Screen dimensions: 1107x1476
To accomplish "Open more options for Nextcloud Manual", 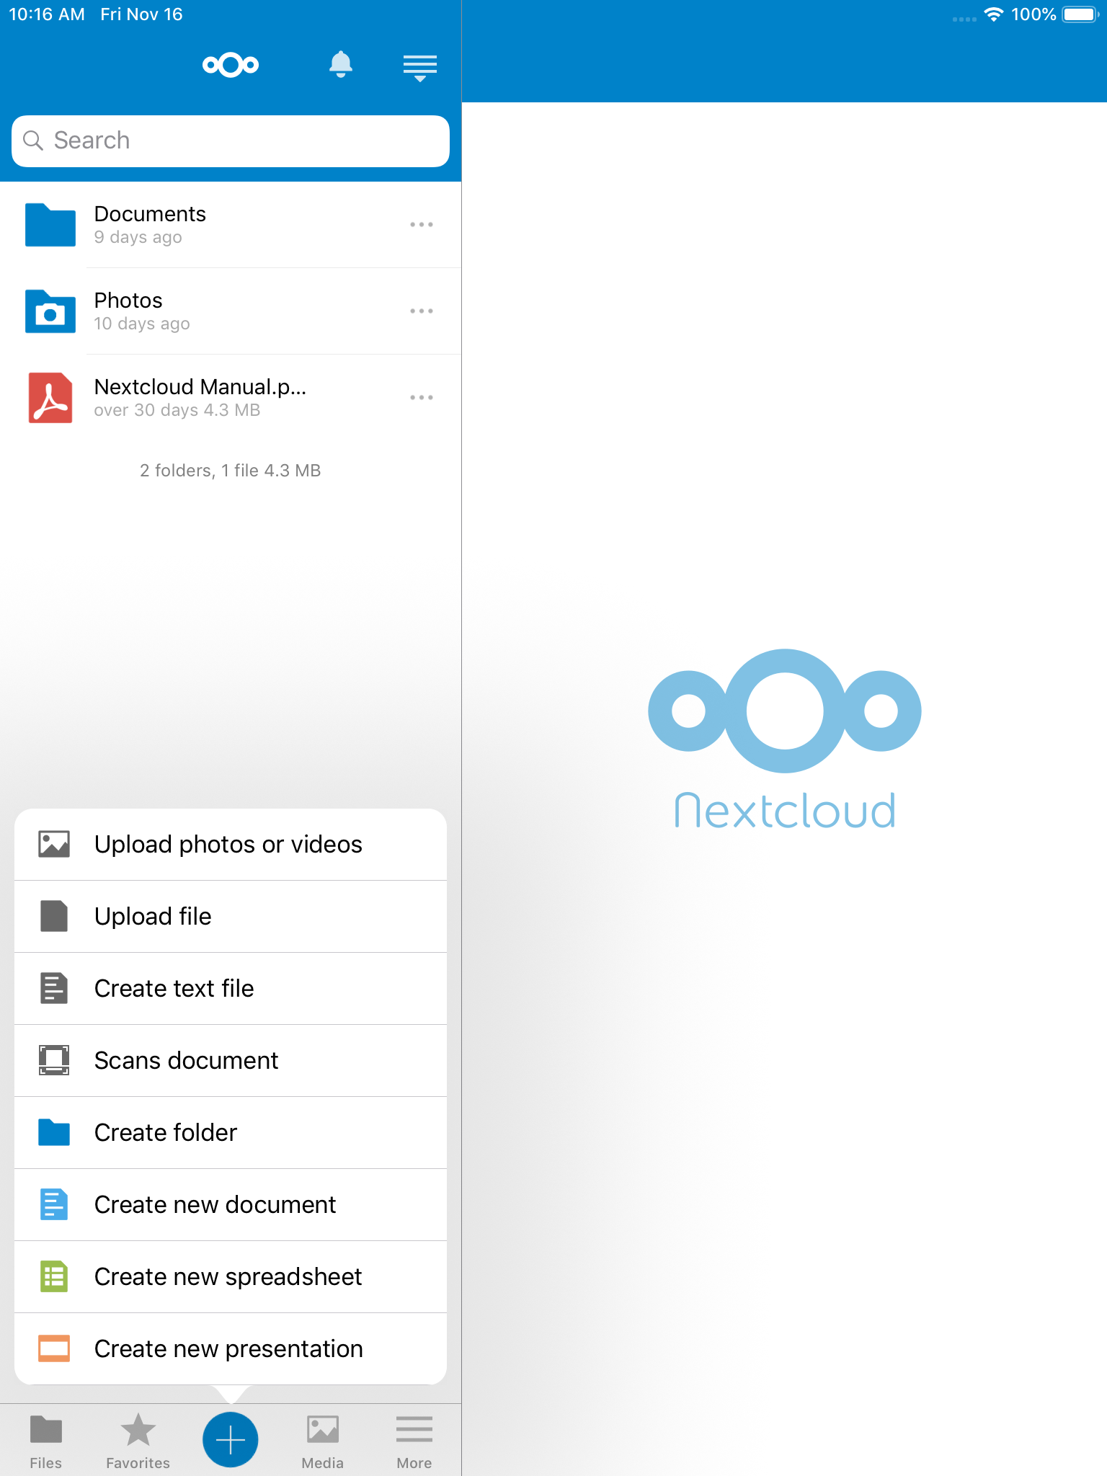I will pyautogui.click(x=422, y=398).
